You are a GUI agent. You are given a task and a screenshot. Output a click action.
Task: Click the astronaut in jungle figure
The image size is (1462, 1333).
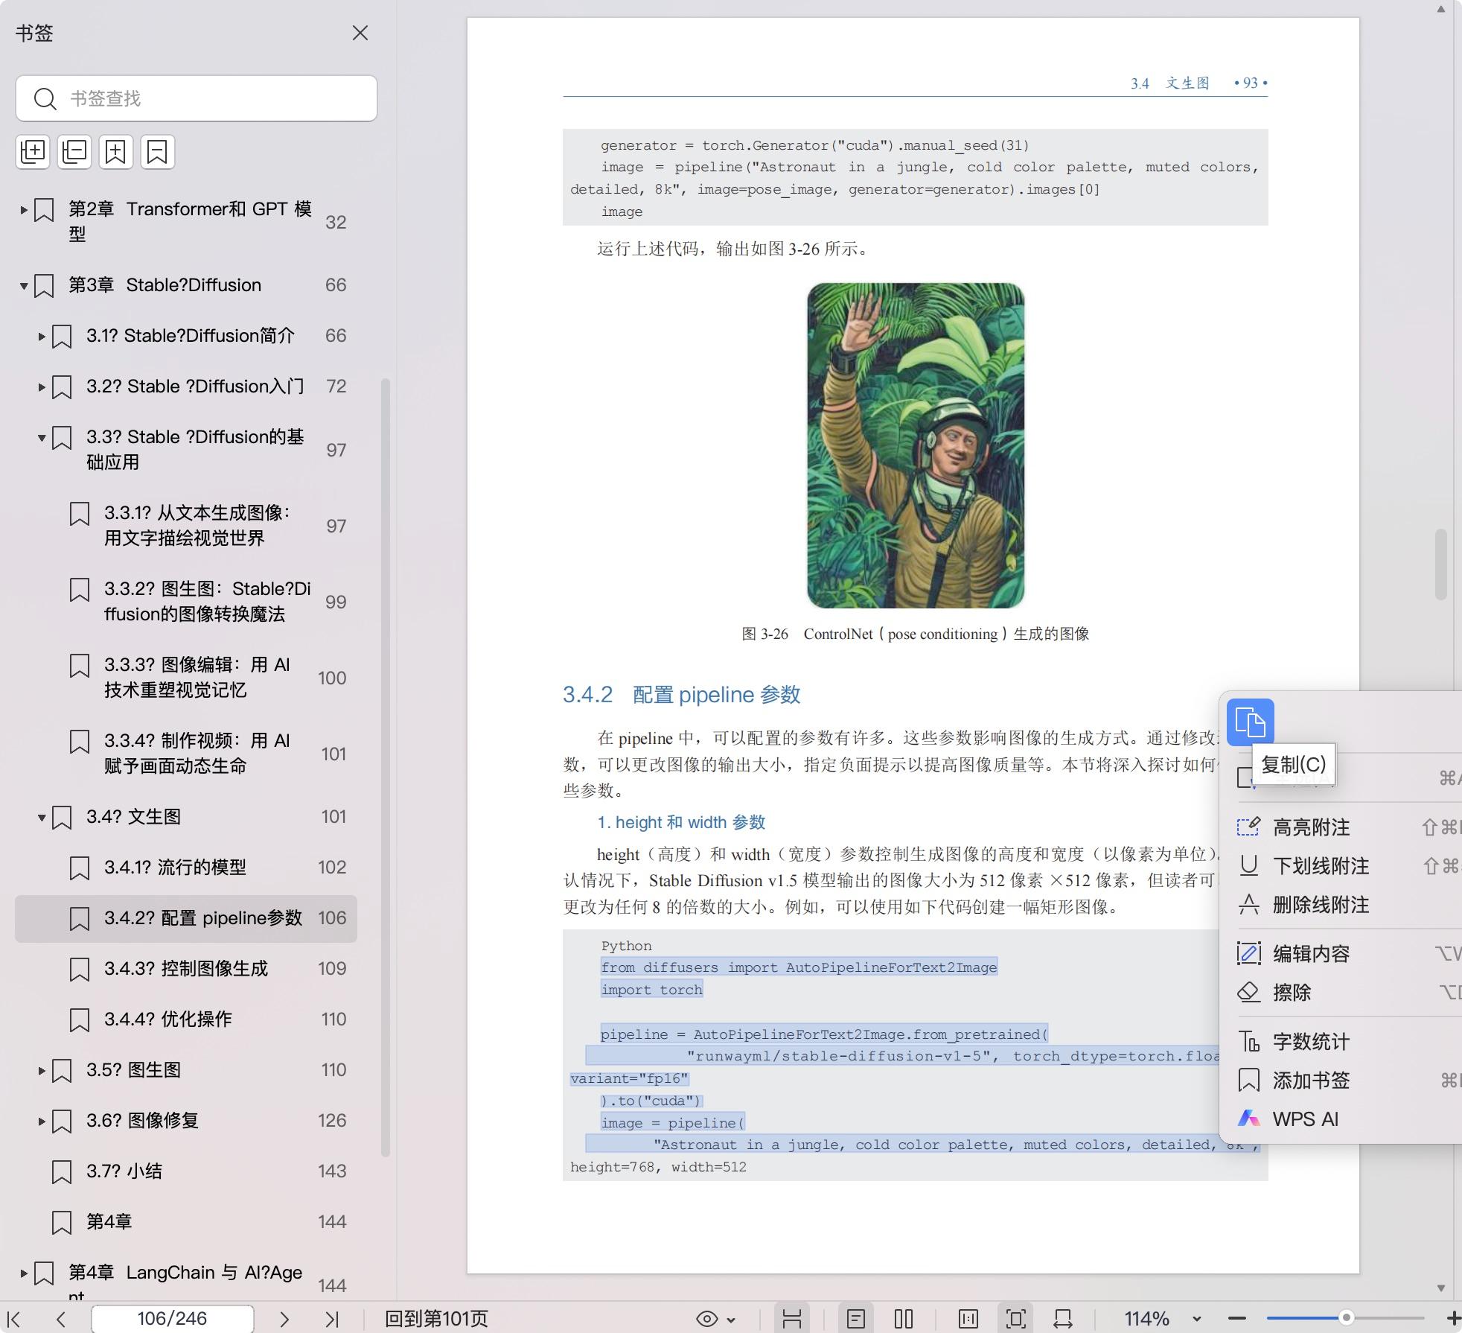click(916, 445)
